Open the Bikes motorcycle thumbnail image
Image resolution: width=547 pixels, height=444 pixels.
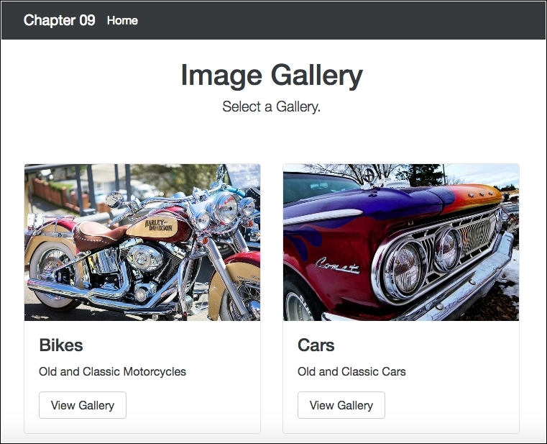(x=142, y=242)
